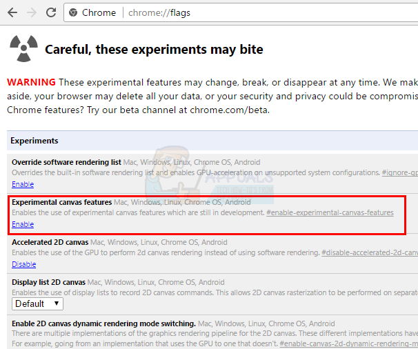The image size is (418, 349).
Task: Open the #enable-canvas-2d-dynamic-rendering anchor link
Action: tap(349, 343)
